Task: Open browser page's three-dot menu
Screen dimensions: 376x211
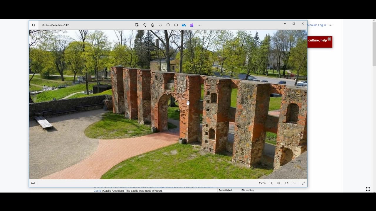Action: pyautogui.click(x=330, y=25)
